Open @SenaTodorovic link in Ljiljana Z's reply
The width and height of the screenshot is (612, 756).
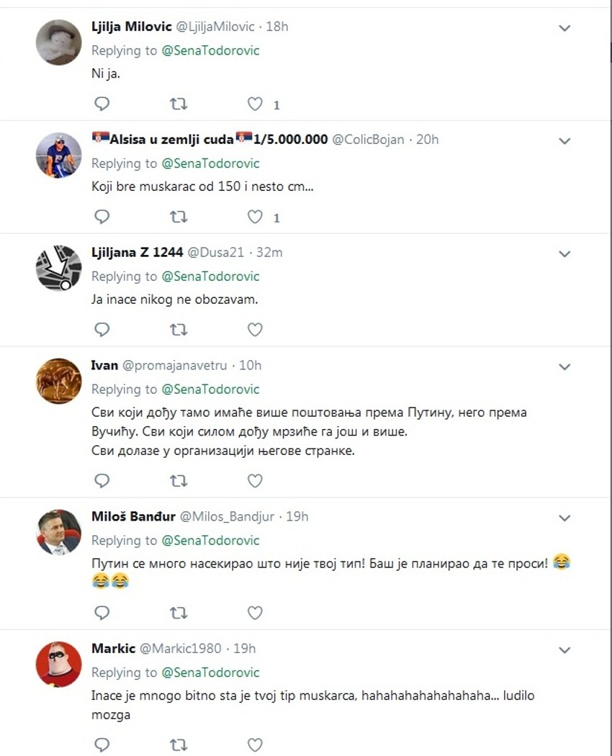pyautogui.click(x=210, y=276)
